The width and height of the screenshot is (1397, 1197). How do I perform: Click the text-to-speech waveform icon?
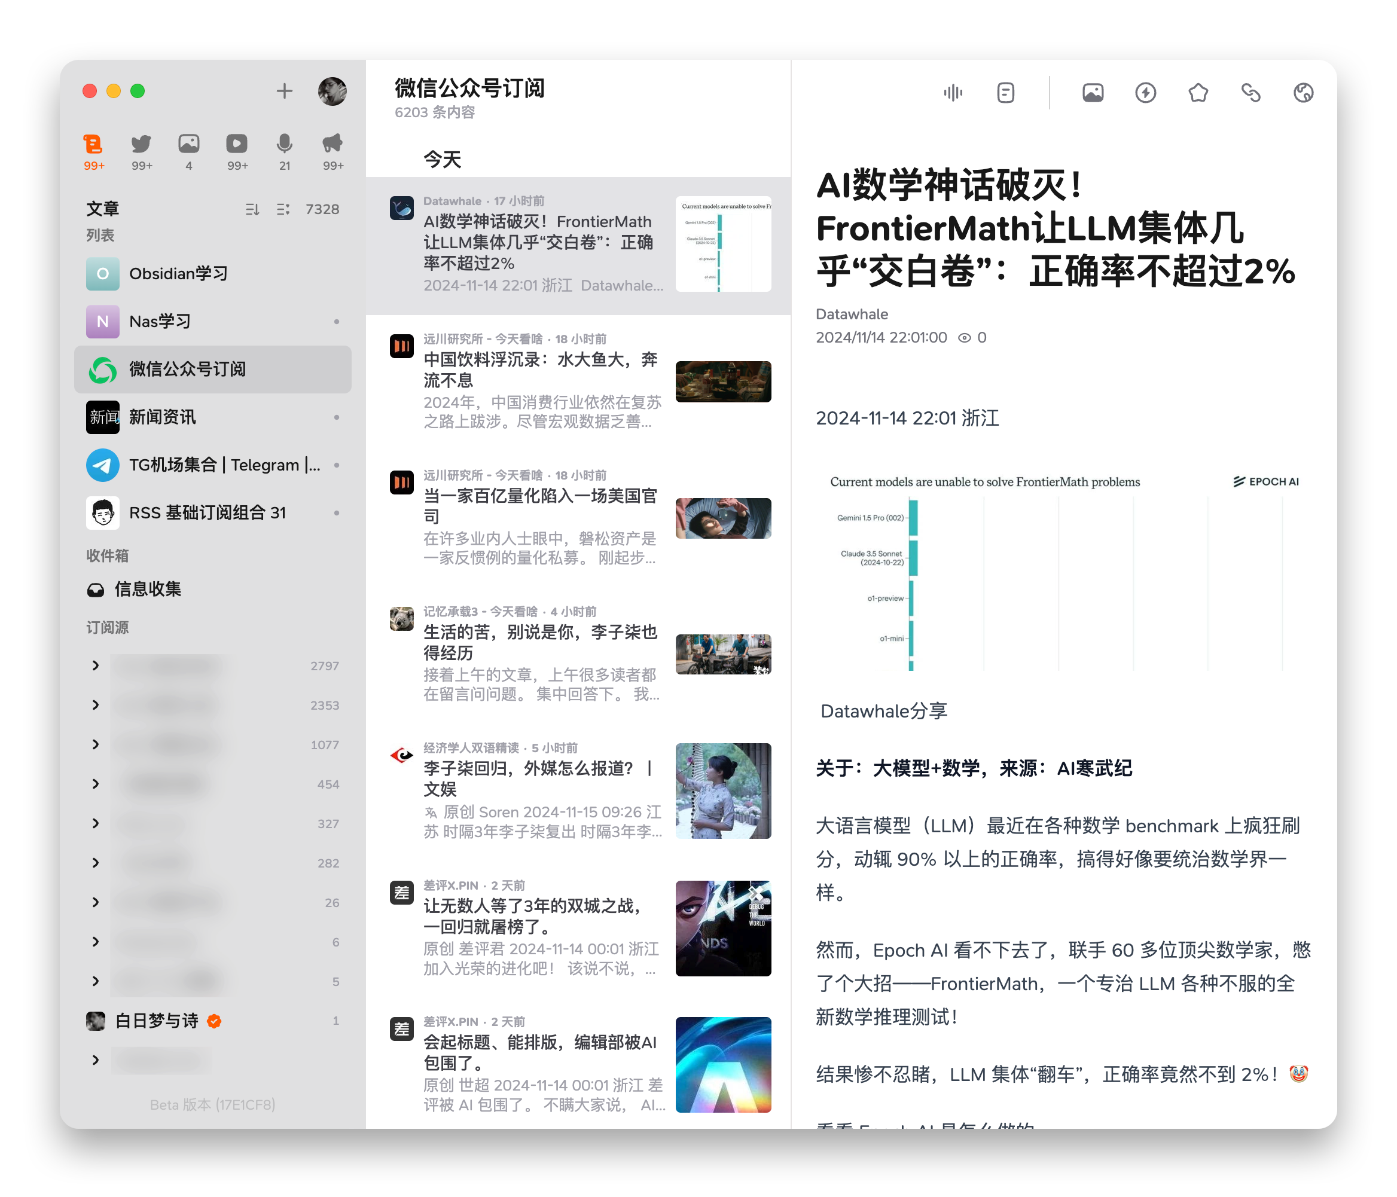[953, 92]
